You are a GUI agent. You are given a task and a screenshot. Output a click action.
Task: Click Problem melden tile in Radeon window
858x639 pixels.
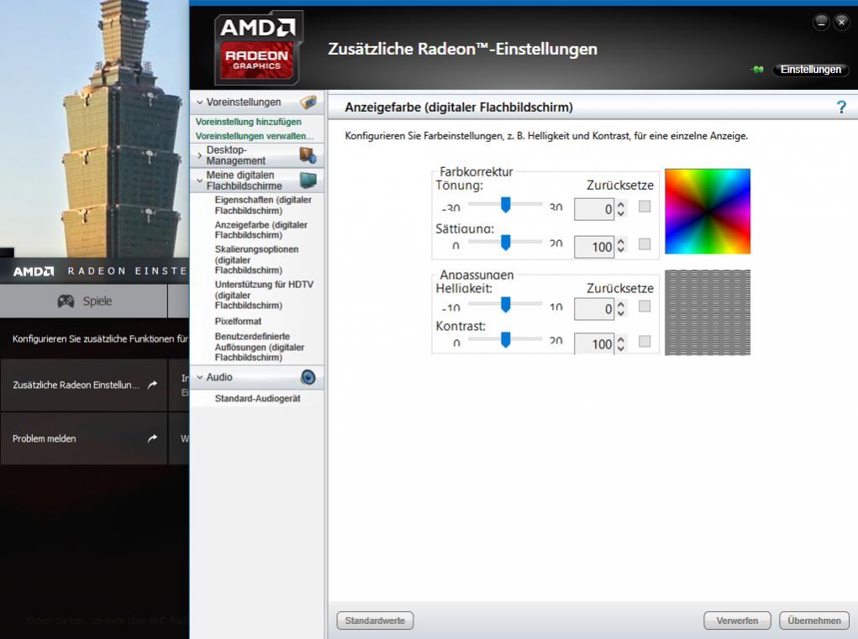84,438
